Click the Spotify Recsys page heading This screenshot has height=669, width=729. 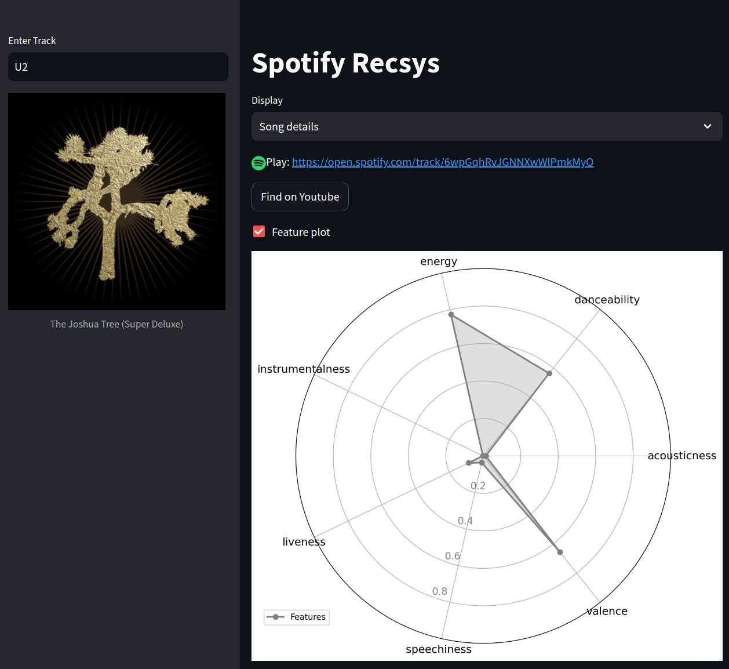tap(346, 63)
